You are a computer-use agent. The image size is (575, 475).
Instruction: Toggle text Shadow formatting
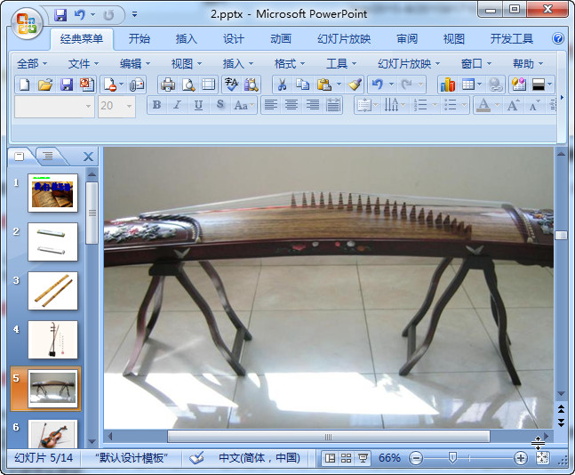[x=220, y=105]
